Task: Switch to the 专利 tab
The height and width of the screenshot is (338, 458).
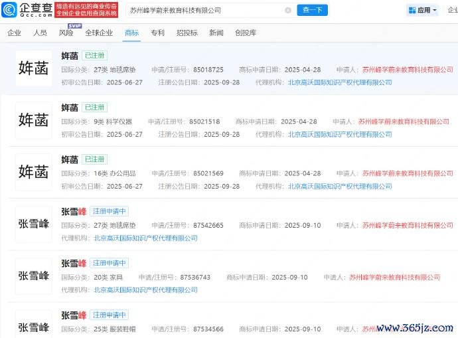Action: (x=157, y=33)
